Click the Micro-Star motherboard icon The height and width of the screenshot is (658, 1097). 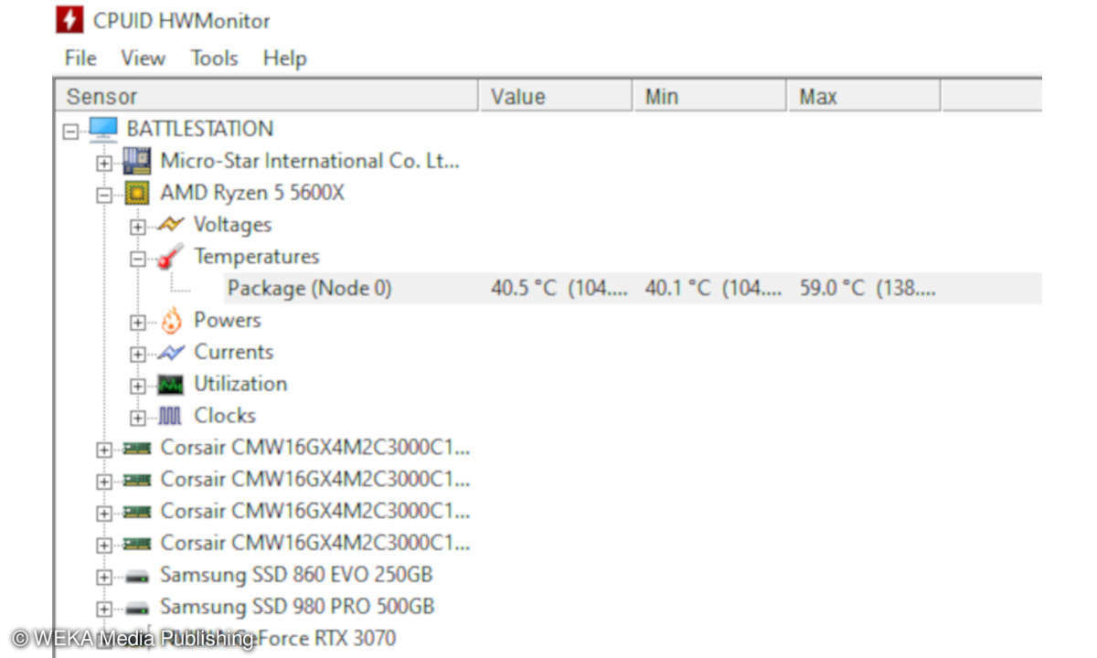(137, 161)
